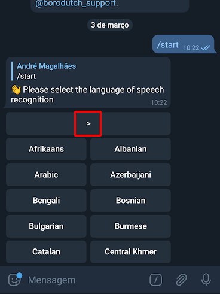Choose Central Khmer language button

point(130,252)
